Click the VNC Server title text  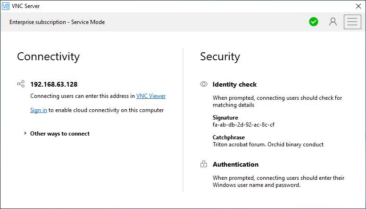tap(25, 6)
